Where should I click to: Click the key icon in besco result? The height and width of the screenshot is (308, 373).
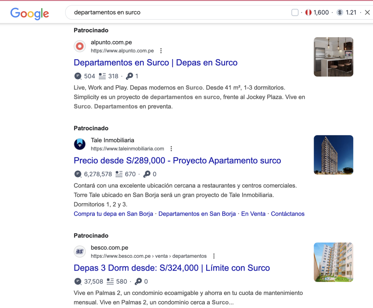pos(138,281)
